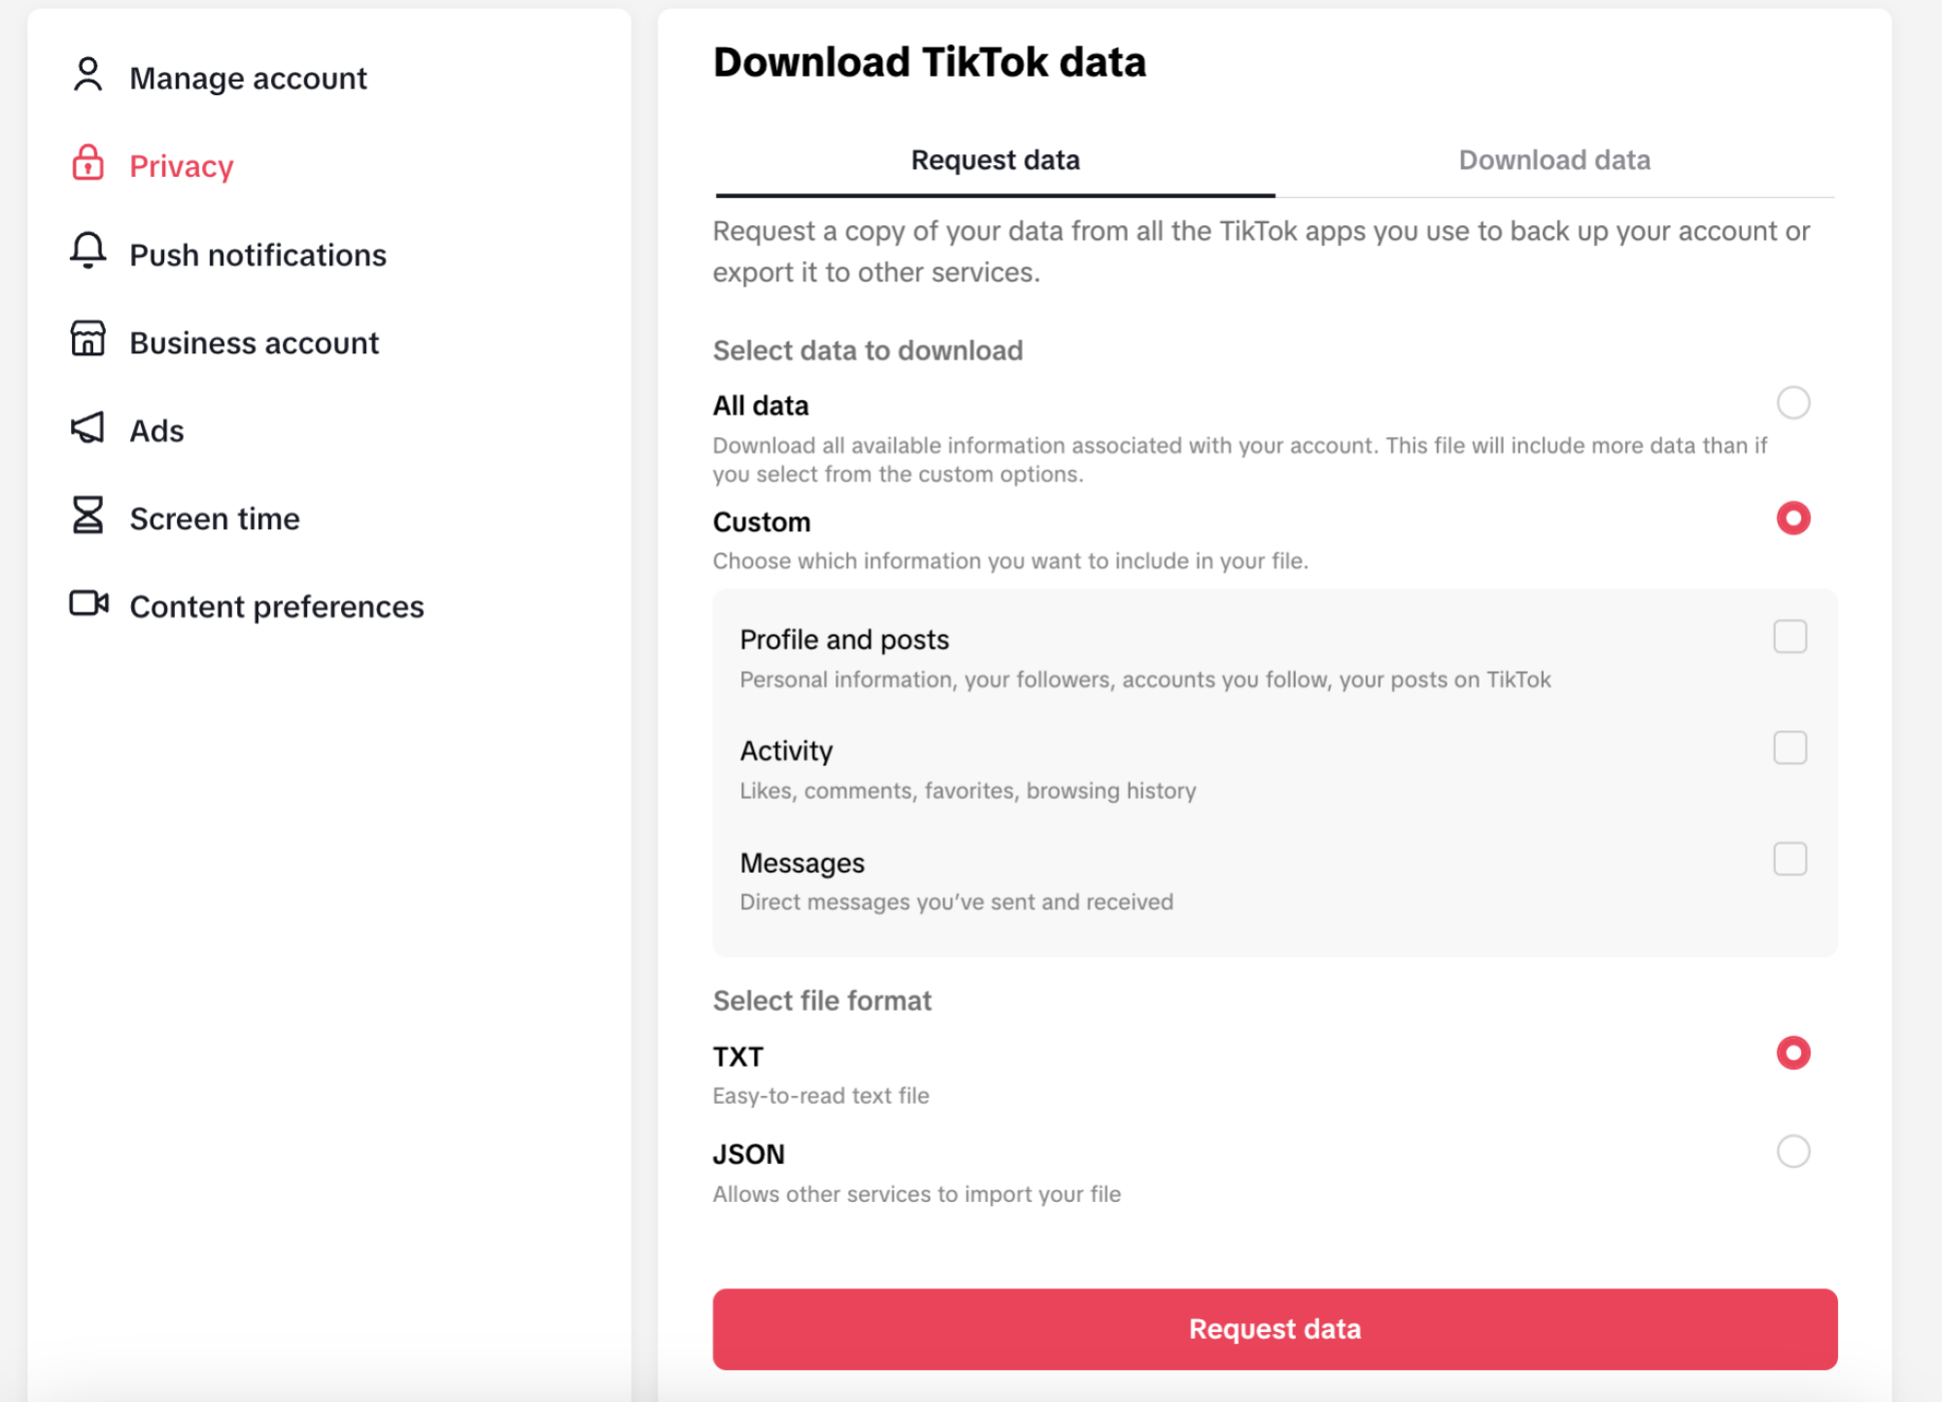Select the TXT file format
Viewport: 1942px width, 1402px height.
1792,1052
